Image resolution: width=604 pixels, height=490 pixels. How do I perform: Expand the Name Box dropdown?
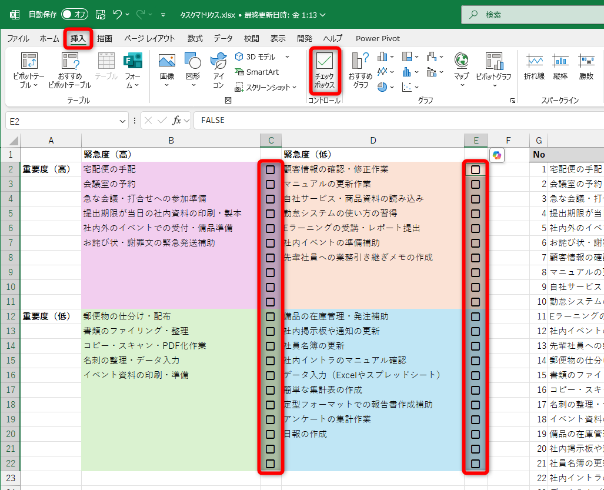pos(122,121)
